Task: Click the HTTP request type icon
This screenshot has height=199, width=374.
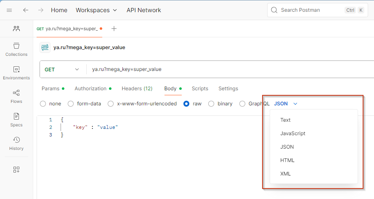Action: pyautogui.click(x=45, y=47)
